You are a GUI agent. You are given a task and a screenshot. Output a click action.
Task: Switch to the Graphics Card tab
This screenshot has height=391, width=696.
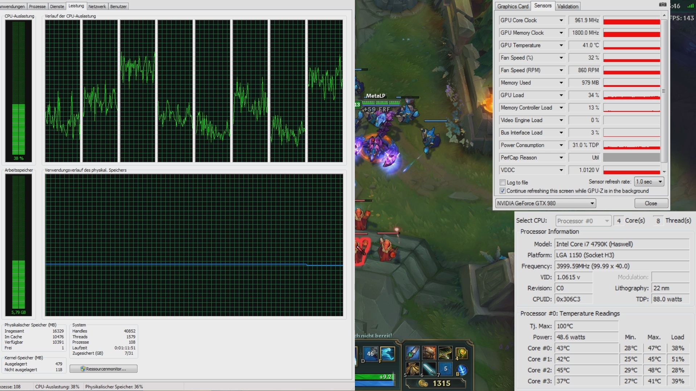click(x=513, y=6)
